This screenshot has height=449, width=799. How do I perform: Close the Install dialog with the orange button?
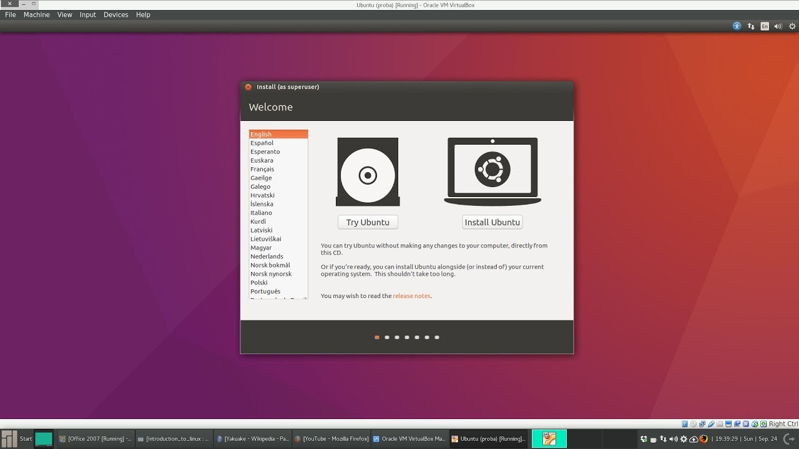click(248, 87)
